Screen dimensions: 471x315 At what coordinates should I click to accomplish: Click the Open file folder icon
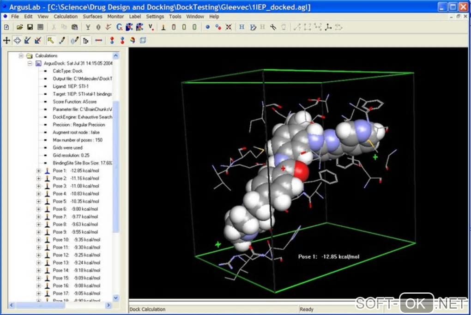pyautogui.click(x=20, y=27)
